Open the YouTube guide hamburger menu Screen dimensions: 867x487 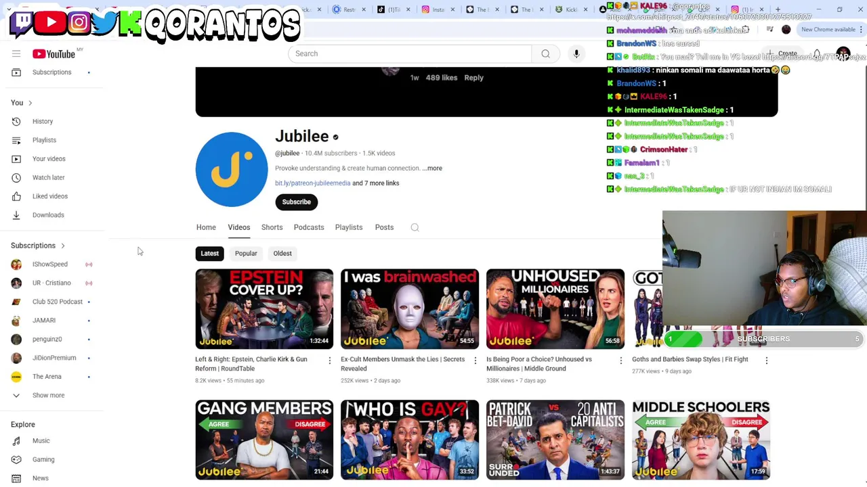coord(16,53)
